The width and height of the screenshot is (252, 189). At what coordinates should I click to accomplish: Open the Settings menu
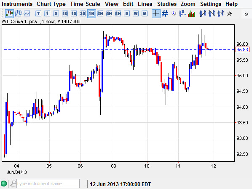[211, 4]
